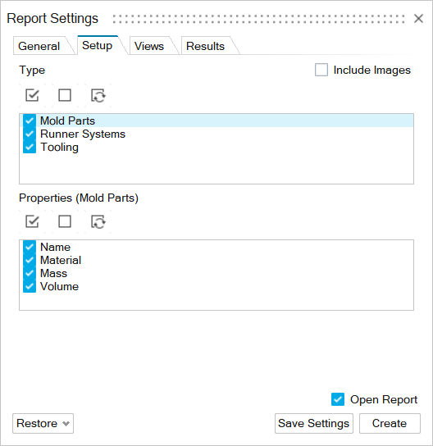Open the Views tab
This screenshot has height=446, width=433.
[151, 46]
